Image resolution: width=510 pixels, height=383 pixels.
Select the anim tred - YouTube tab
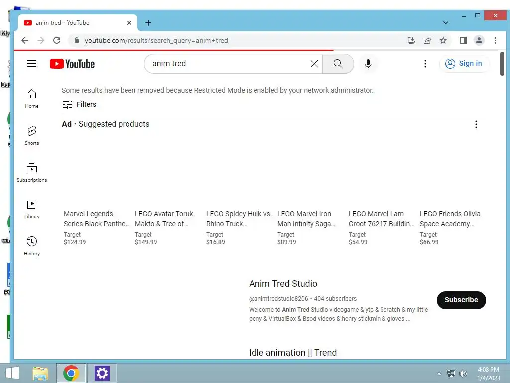(x=77, y=23)
